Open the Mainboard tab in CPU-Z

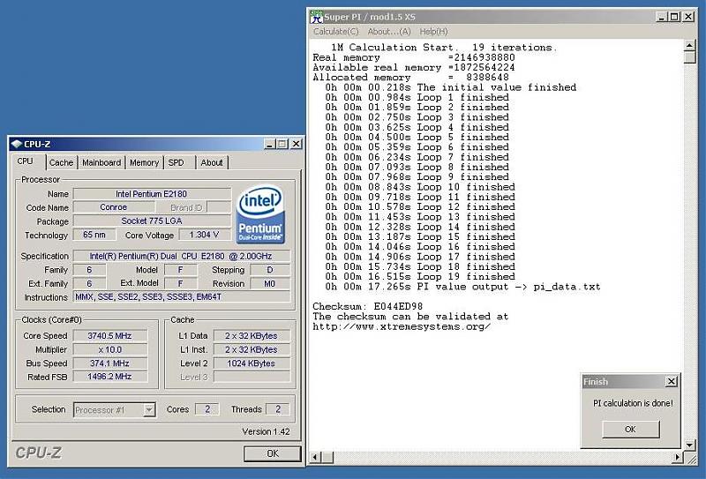[x=101, y=162]
